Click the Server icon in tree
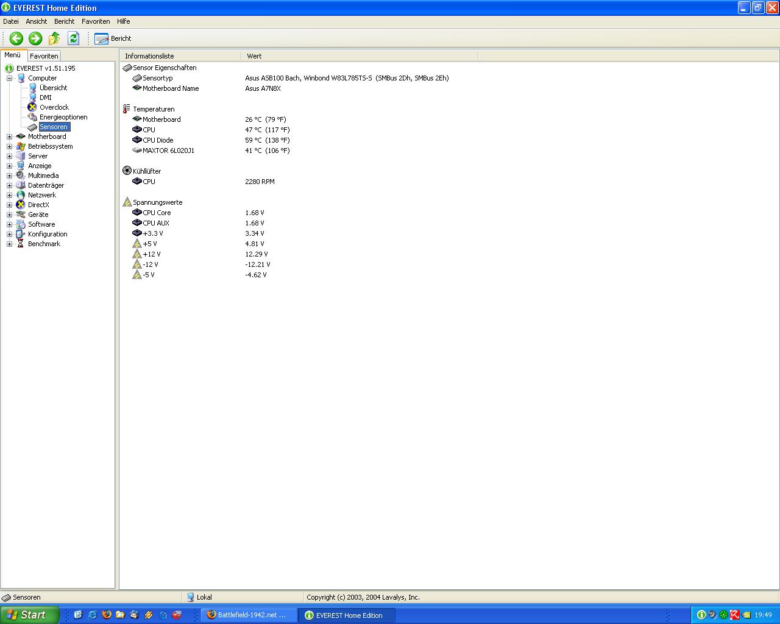Viewport: 780px width, 624px height. [21, 156]
